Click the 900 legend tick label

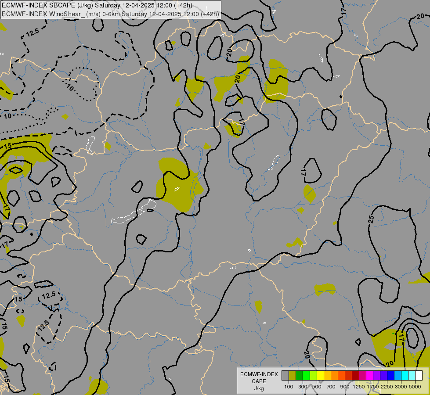tap(345, 387)
